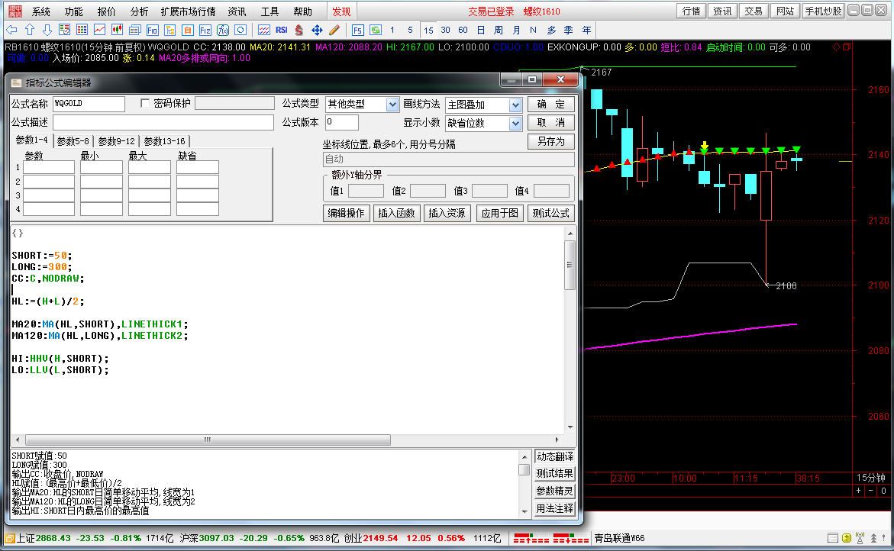The height and width of the screenshot is (551, 894).
Task: Click the back arrow toolbar icon
Action: (11, 30)
